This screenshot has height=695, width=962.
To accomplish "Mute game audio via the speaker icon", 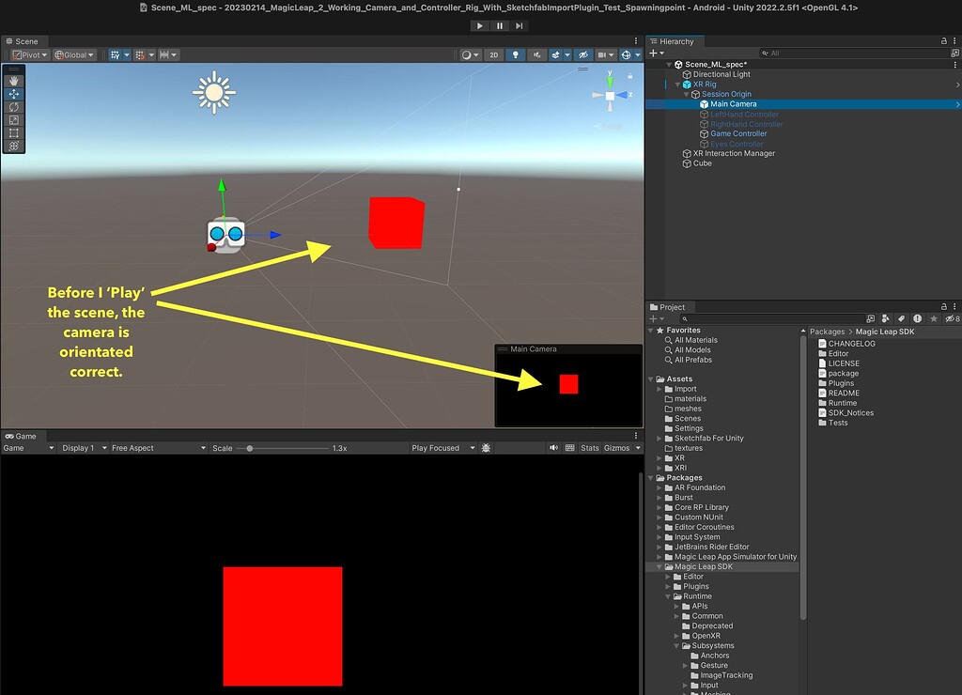I will [554, 448].
